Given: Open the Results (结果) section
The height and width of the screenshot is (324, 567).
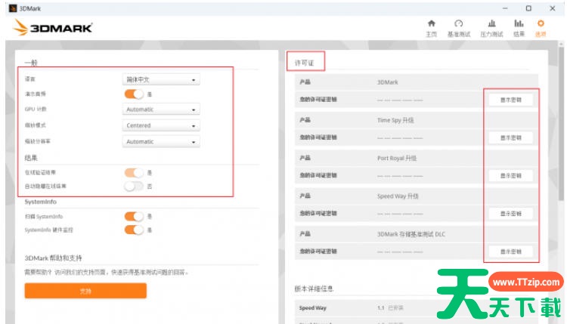Looking at the screenshot, I should point(519,28).
